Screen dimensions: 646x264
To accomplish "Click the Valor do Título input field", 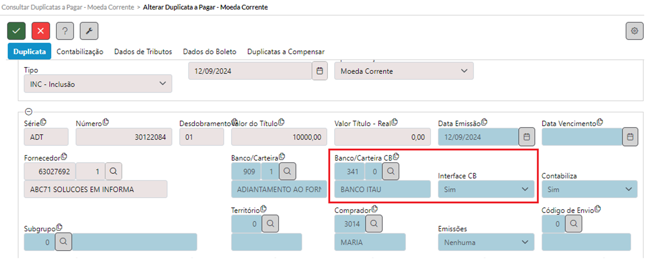I will click(279, 137).
